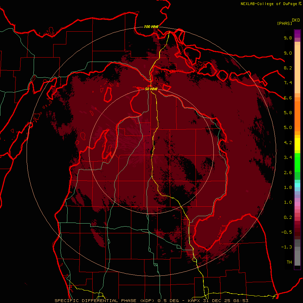
Task: Select the 8.2 legend value
Action: 288,68
